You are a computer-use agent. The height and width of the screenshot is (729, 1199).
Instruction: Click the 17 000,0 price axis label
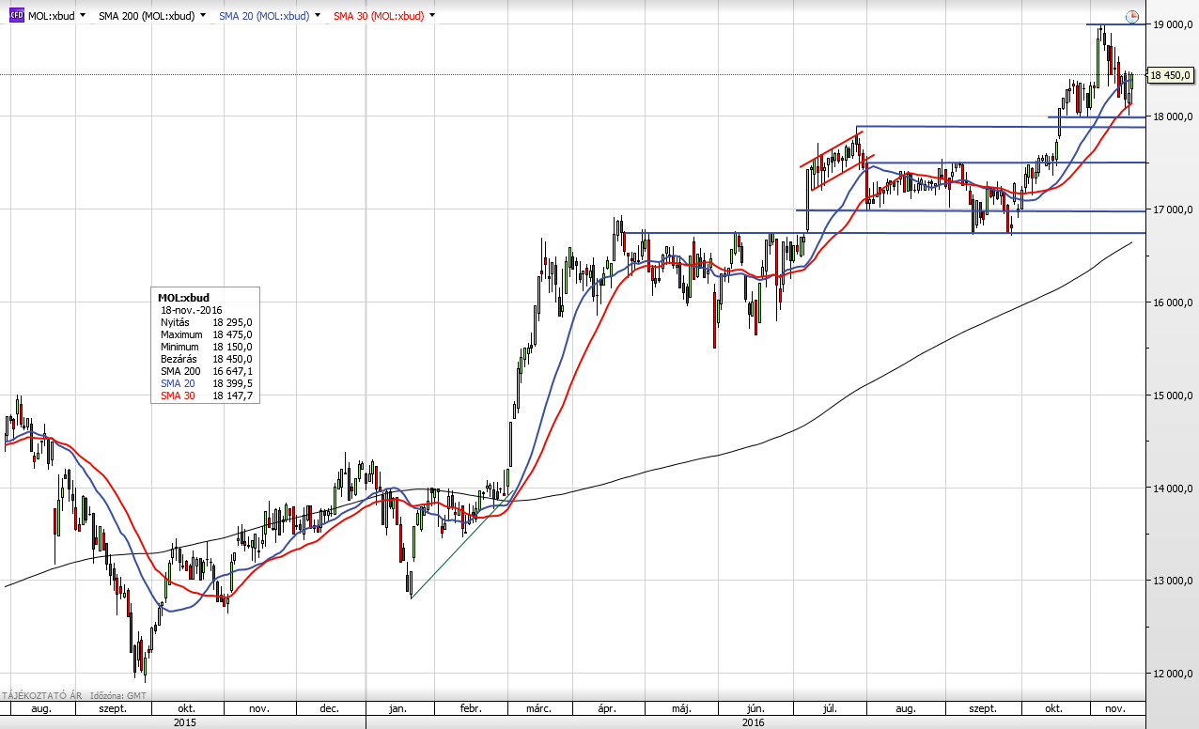(x=1175, y=209)
